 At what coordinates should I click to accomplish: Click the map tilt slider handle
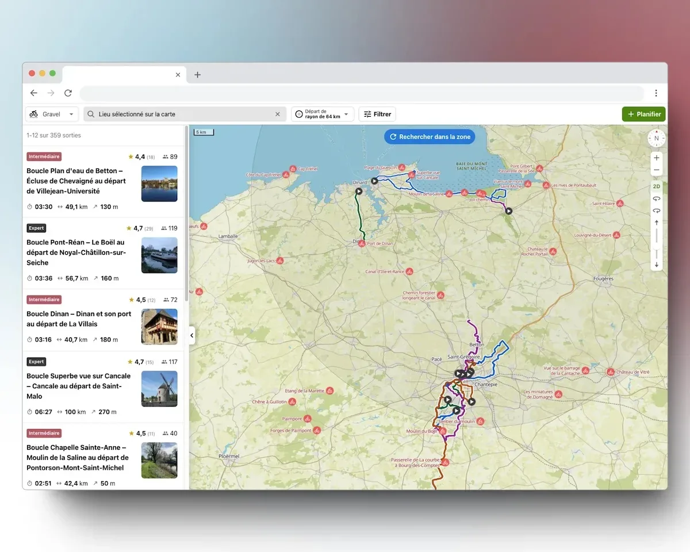pyautogui.click(x=656, y=246)
